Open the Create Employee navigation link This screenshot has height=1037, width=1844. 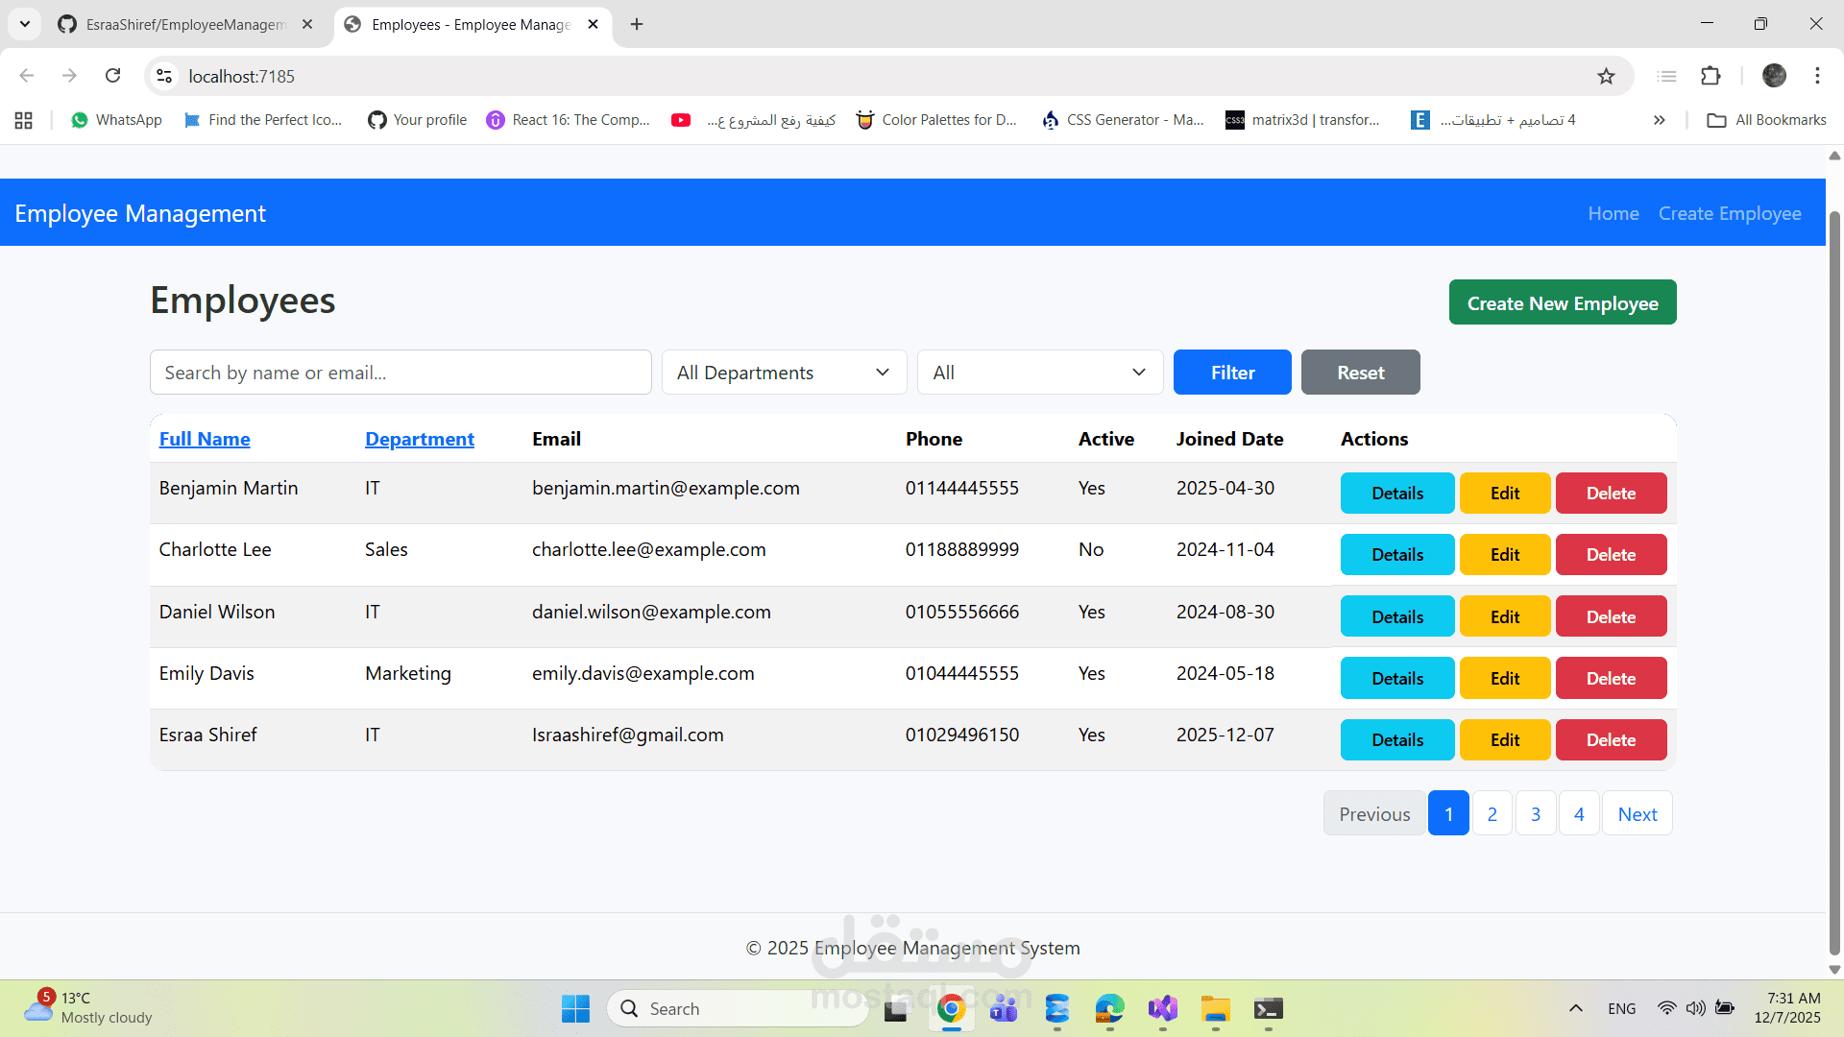coord(1730,213)
